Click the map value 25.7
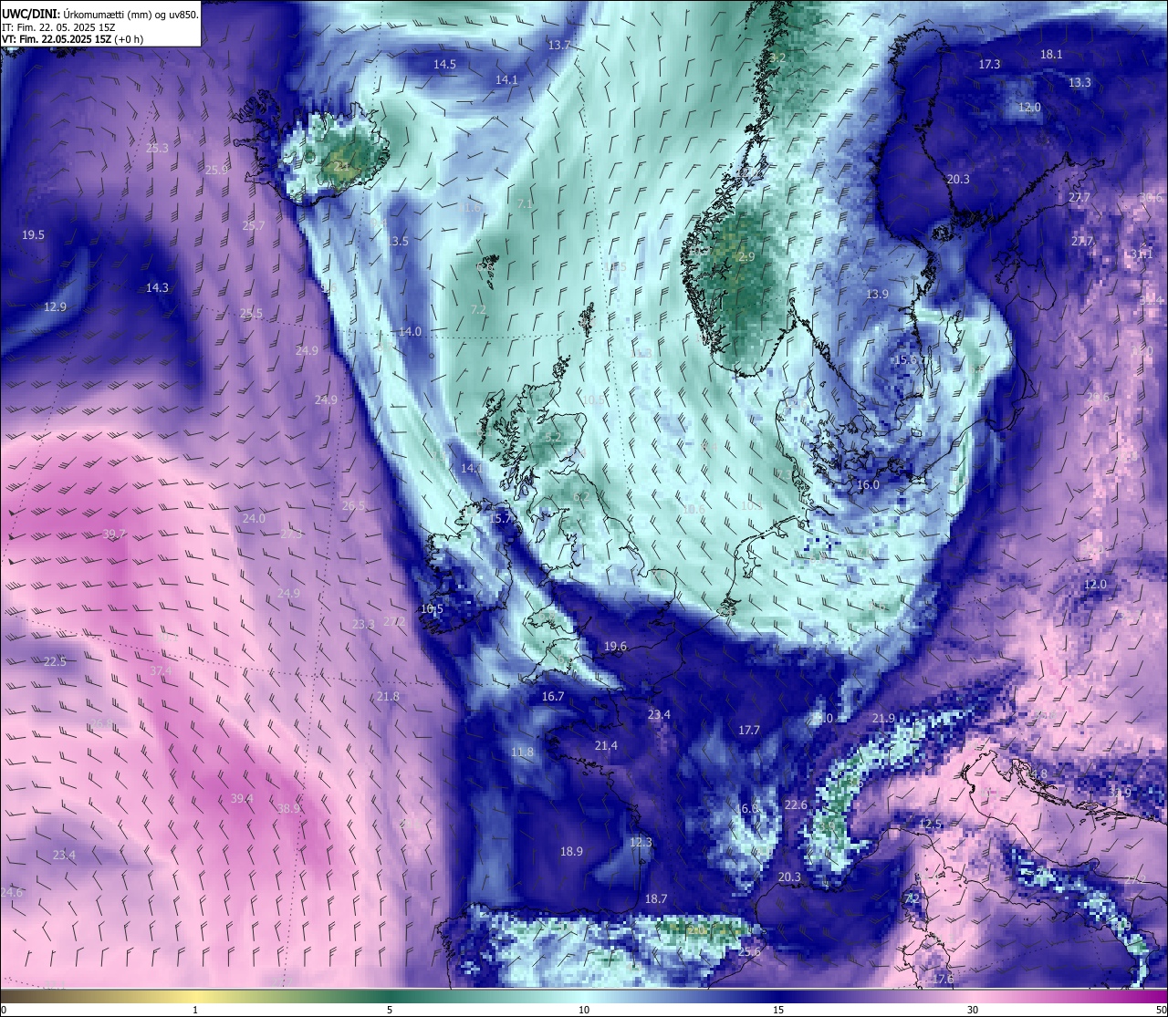The height and width of the screenshot is (1017, 1168). [x=254, y=226]
